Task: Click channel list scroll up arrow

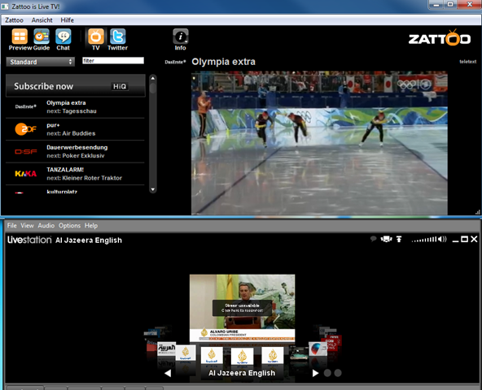Action: click(153, 78)
